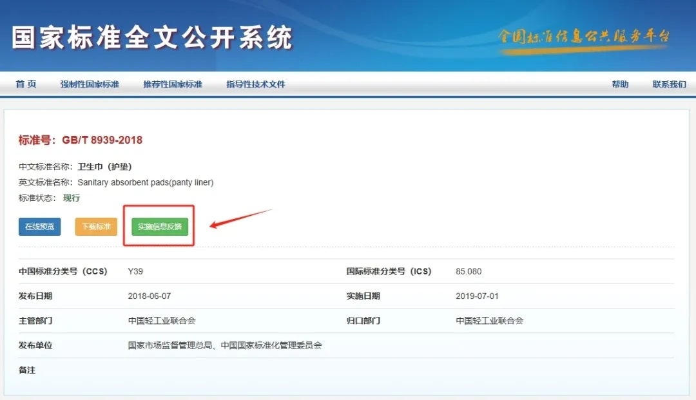The height and width of the screenshot is (400, 696).
Task: Select 推荐性国家标准 in the navigation bar
Action: coord(173,84)
